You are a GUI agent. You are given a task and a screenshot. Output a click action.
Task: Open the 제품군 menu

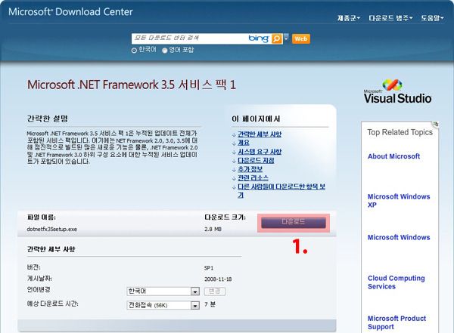[348, 18]
